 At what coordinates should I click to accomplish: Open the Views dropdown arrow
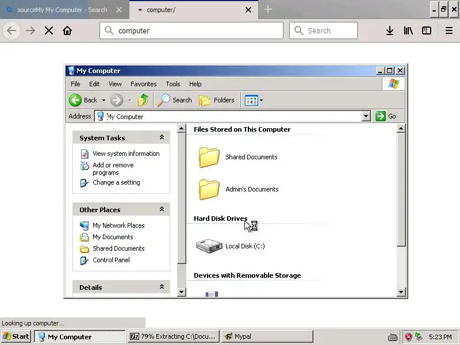[x=262, y=100]
